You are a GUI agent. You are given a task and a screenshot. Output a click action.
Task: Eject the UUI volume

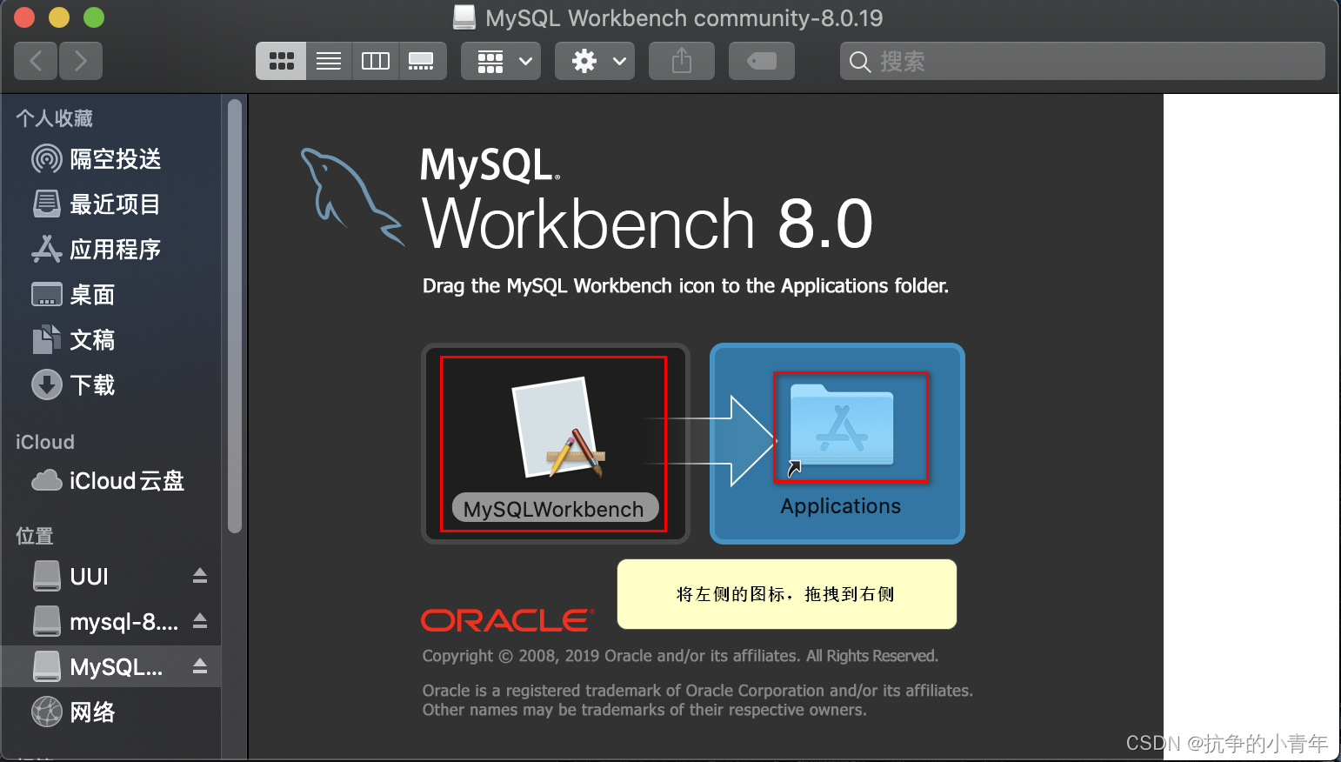[200, 576]
